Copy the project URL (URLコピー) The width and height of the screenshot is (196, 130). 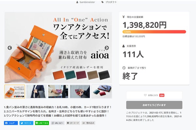57,123
